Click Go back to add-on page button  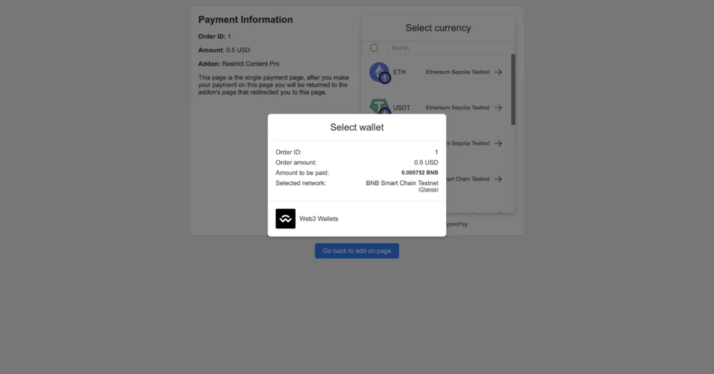click(357, 251)
